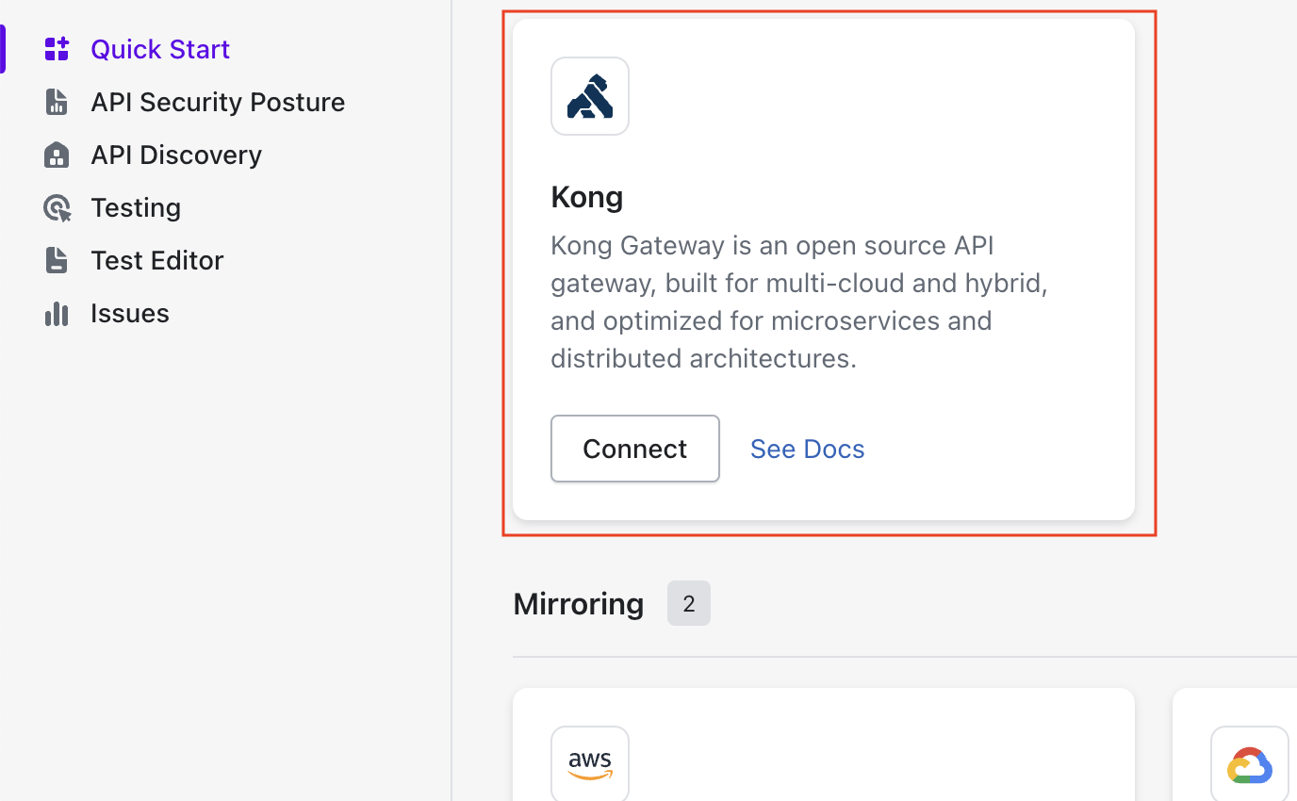Click the Mirroring count badge

[x=689, y=603]
